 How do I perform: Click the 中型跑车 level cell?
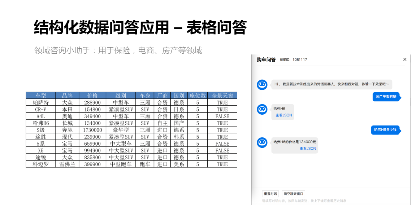[121, 164]
